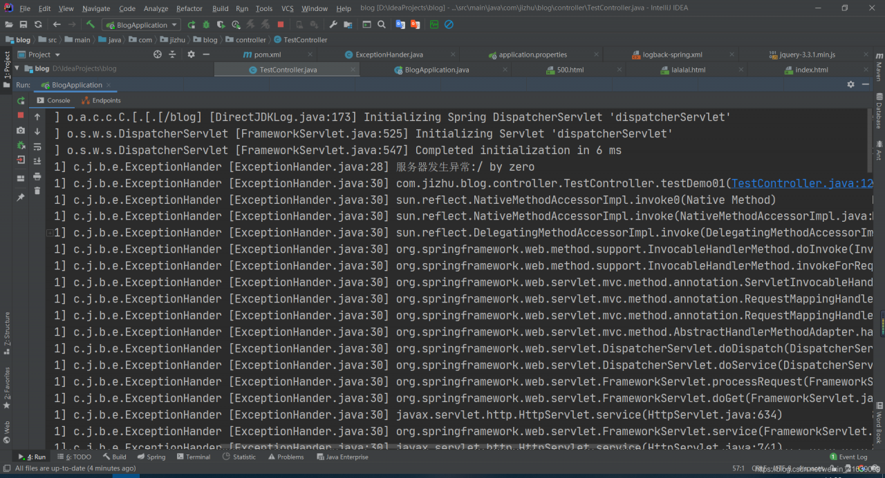Click the Build project hammer icon
Screen dimensions: 885x478
91,25
